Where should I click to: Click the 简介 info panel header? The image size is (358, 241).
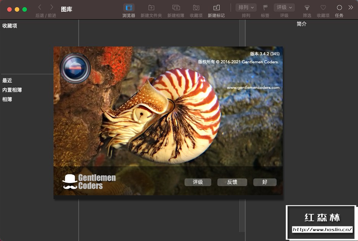click(x=301, y=24)
